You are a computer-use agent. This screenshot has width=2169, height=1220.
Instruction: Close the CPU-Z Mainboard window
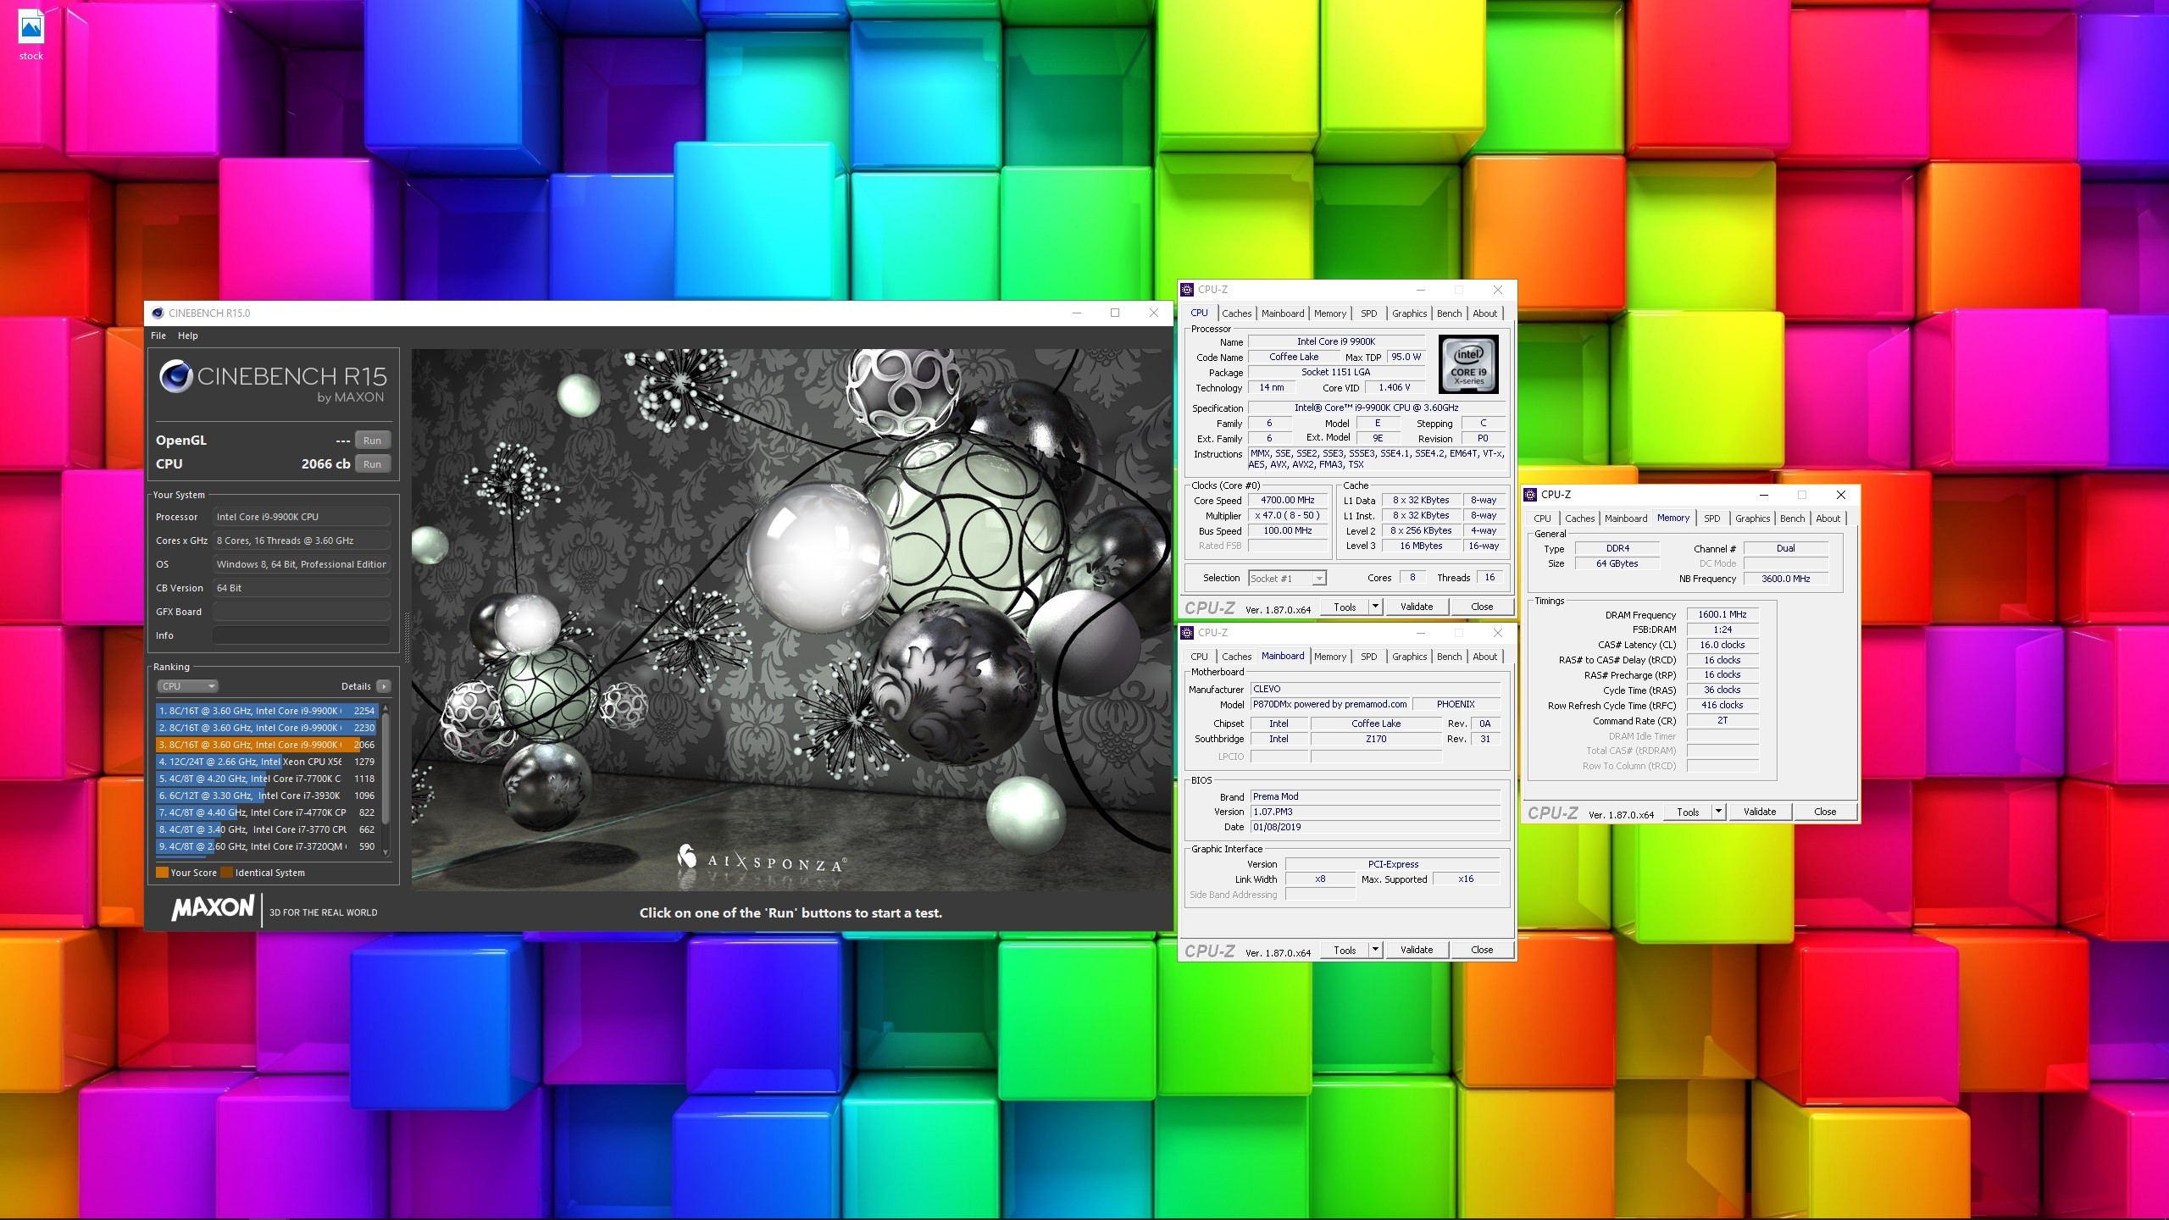click(x=1497, y=633)
